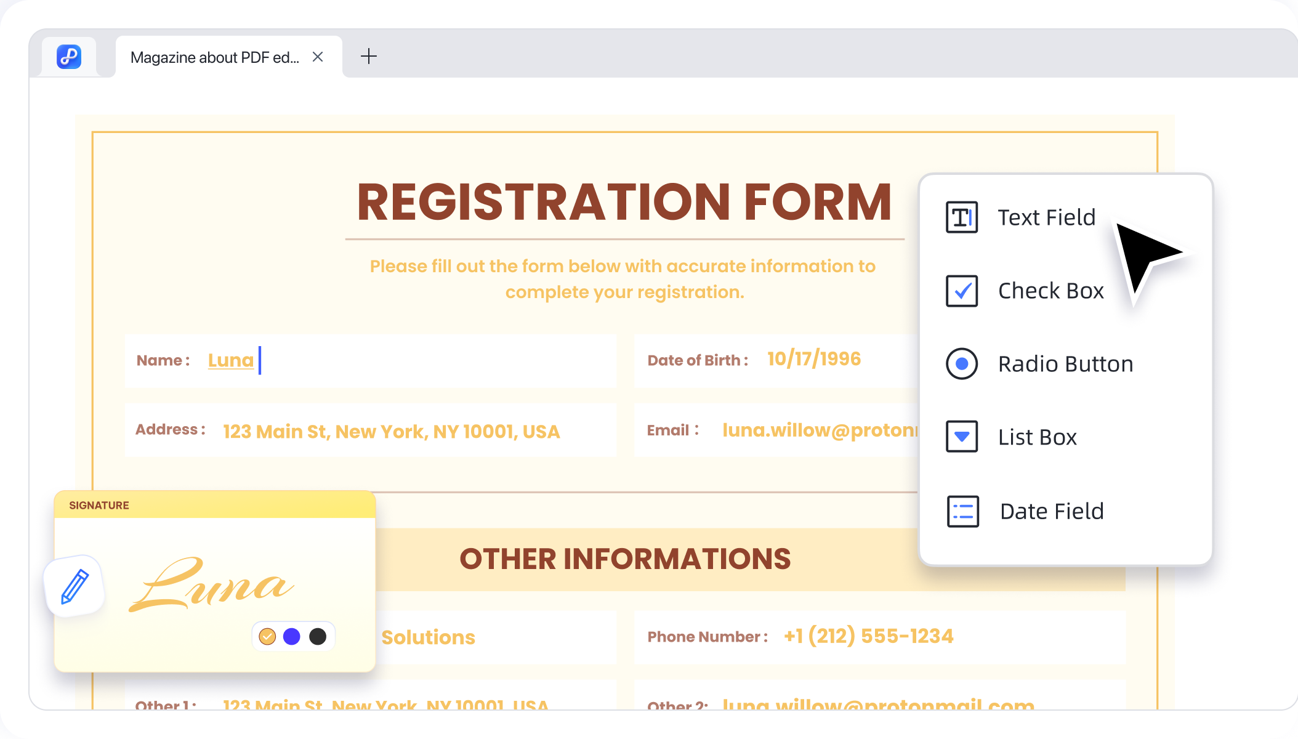Select the Check Box tool icon
This screenshot has height=739, width=1298.
(962, 291)
